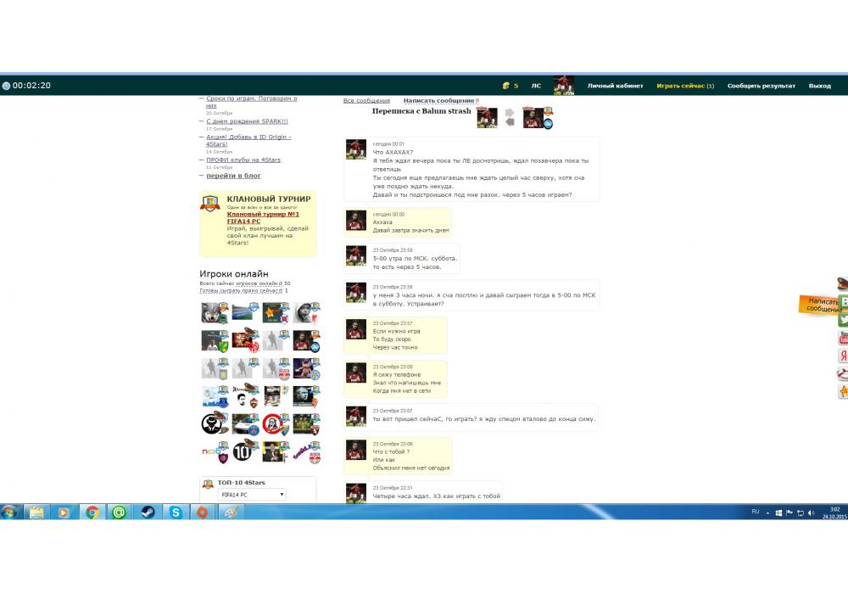Open Skype from the taskbar
The image size is (848, 594).
pyautogui.click(x=175, y=513)
